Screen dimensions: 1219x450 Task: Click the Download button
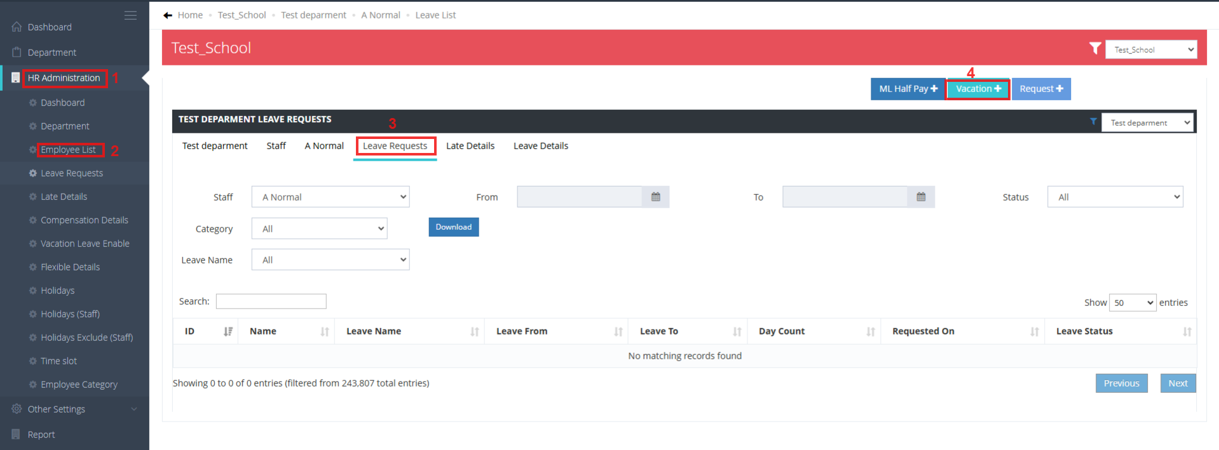(x=453, y=227)
